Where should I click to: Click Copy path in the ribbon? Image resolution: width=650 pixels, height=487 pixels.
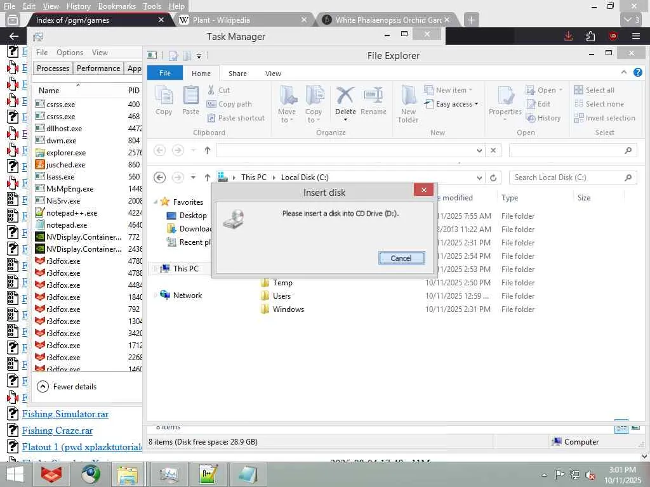[x=230, y=104]
